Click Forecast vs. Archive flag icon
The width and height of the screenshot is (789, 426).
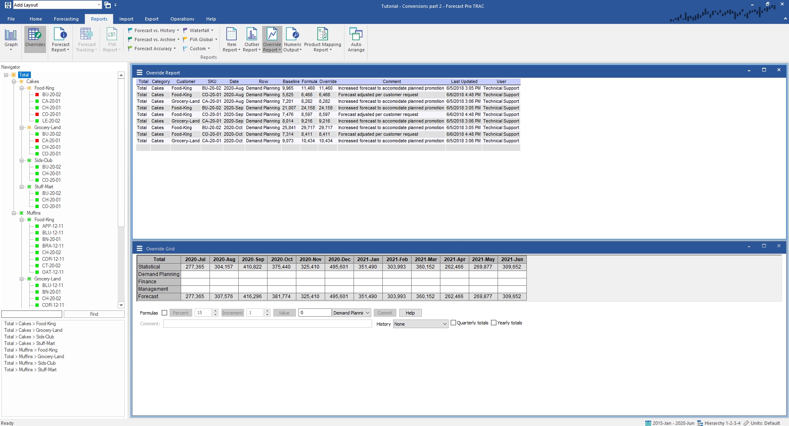(130, 39)
